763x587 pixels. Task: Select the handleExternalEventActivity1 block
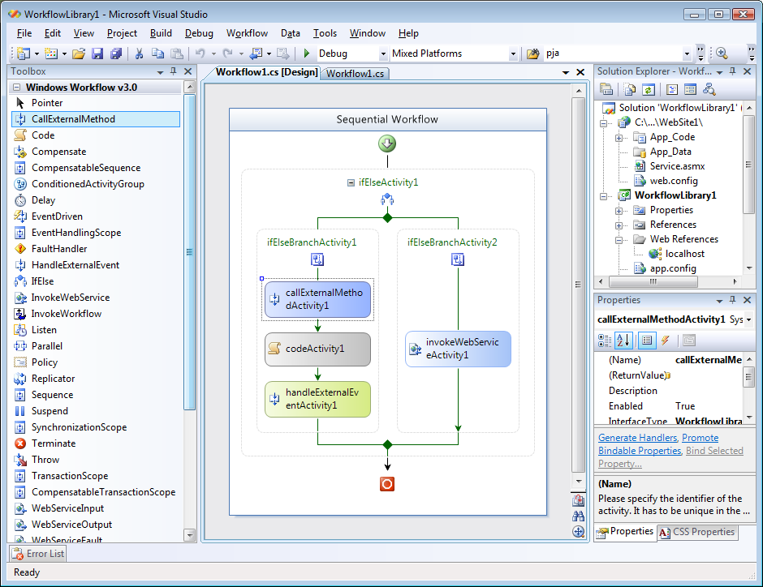(317, 399)
